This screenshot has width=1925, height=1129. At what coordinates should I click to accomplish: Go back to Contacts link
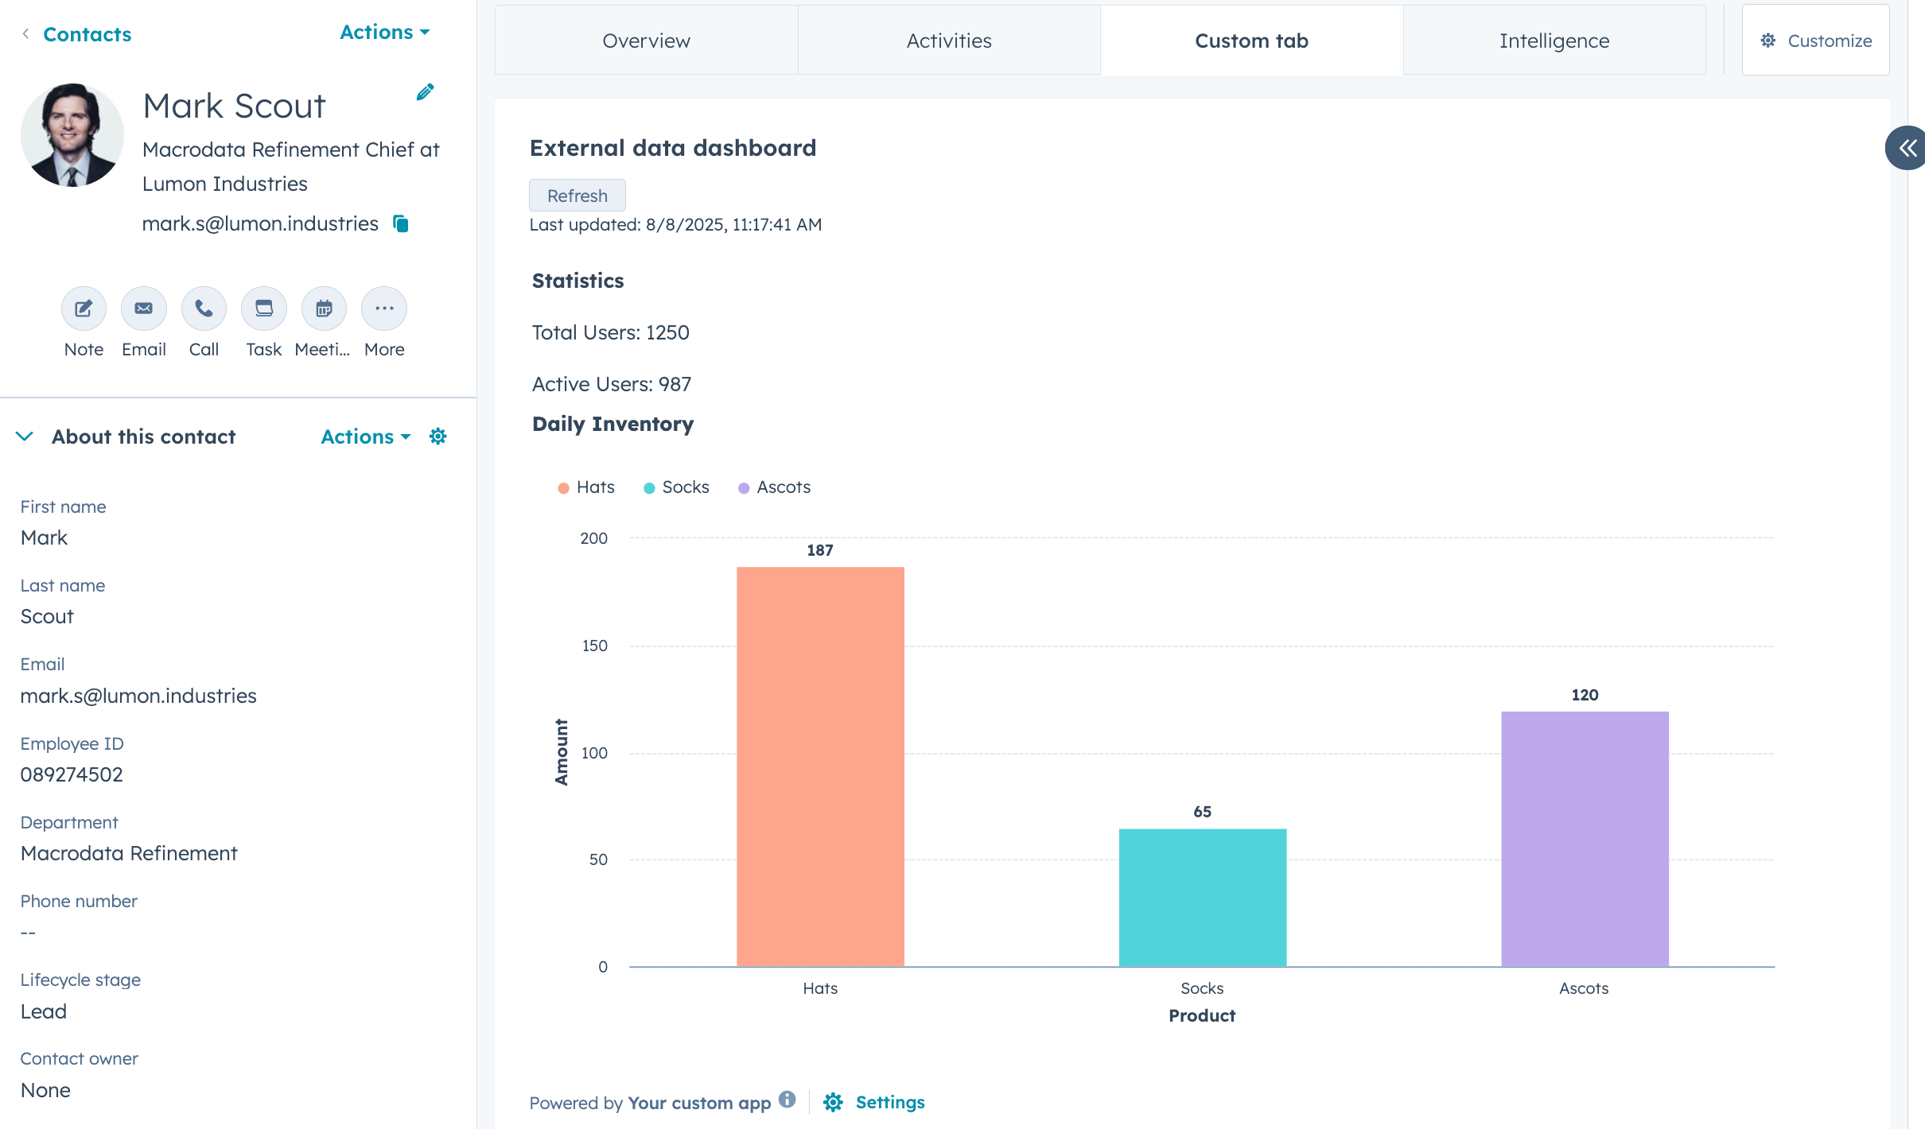point(86,34)
